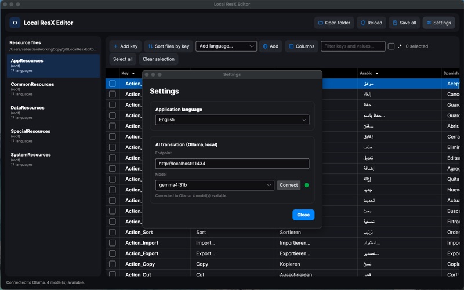Click the Arabic cell تحديث
Viewport: 464px width, 290px height.
click(399, 200)
